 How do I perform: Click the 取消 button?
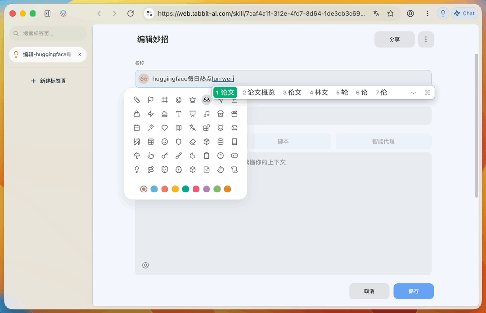click(x=369, y=291)
